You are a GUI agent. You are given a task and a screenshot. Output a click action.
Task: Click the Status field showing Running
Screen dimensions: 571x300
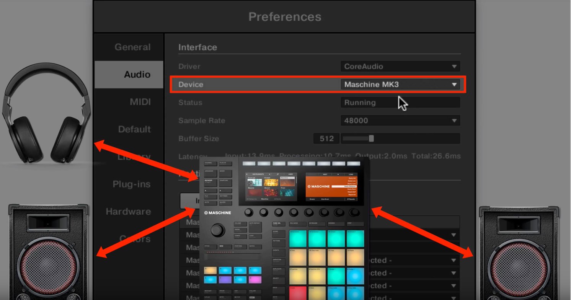400,103
